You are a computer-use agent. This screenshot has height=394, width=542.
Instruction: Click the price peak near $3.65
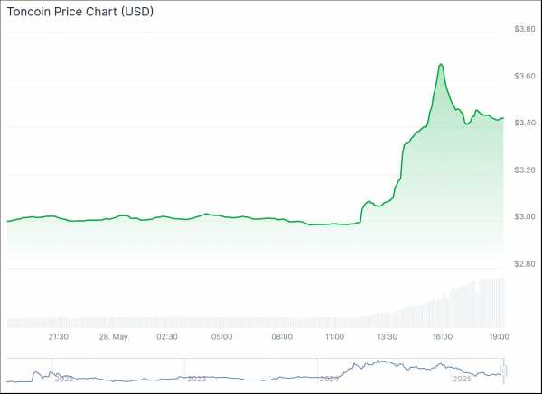441,65
